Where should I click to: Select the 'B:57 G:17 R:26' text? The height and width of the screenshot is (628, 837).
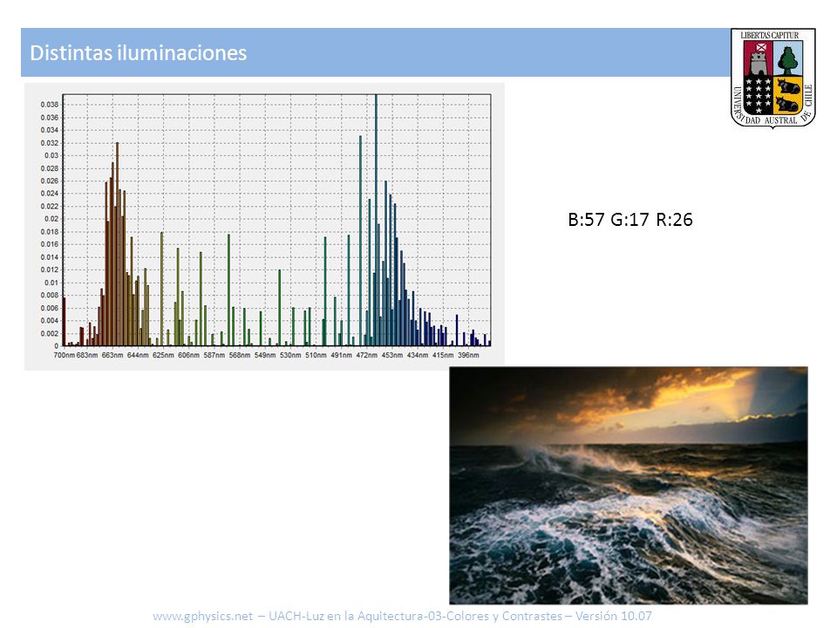pyautogui.click(x=629, y=220)
